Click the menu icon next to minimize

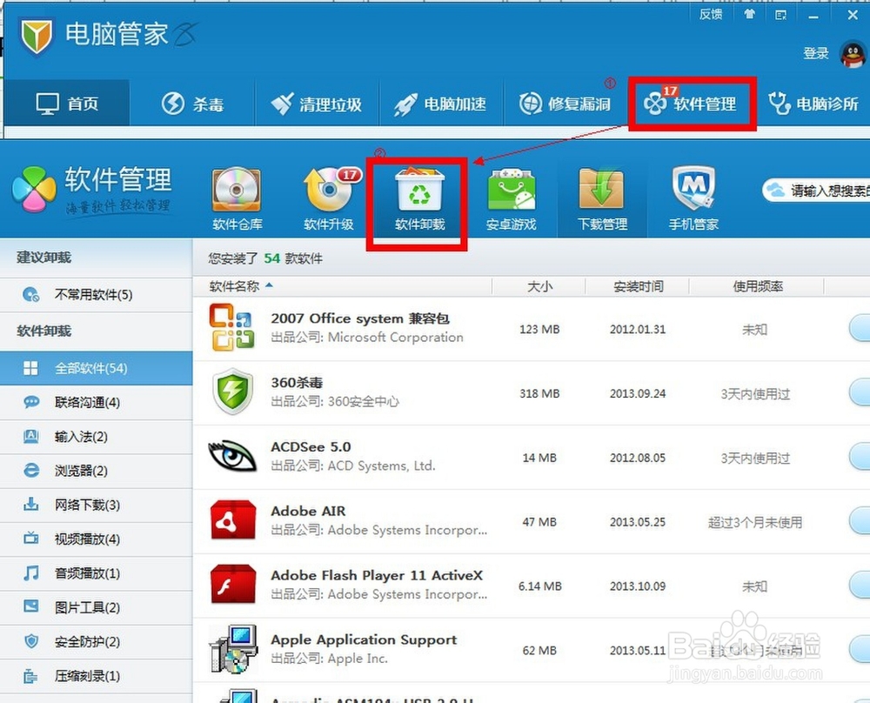780,15
